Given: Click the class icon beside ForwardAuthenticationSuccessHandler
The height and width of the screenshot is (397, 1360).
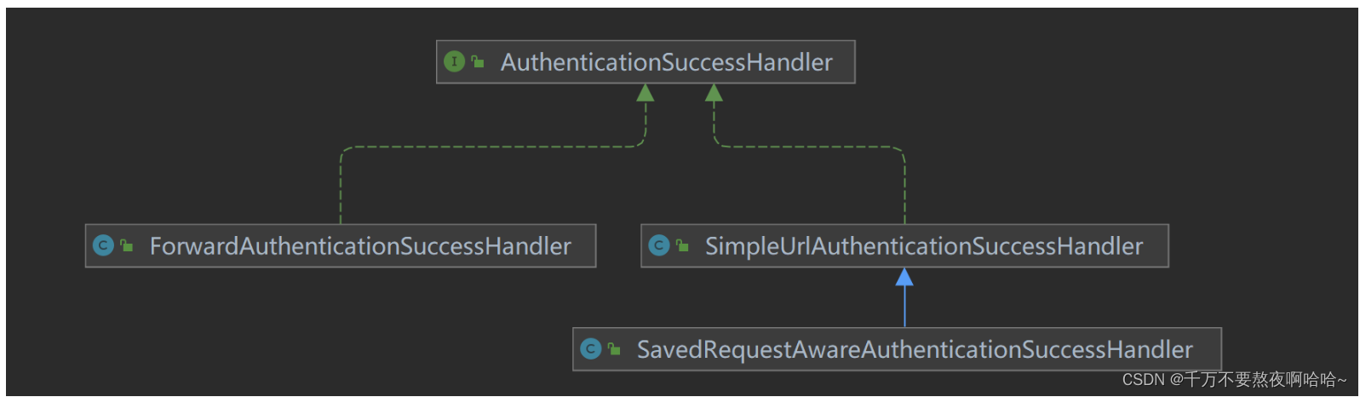Looking at the screenshot, I should point(103,245).
